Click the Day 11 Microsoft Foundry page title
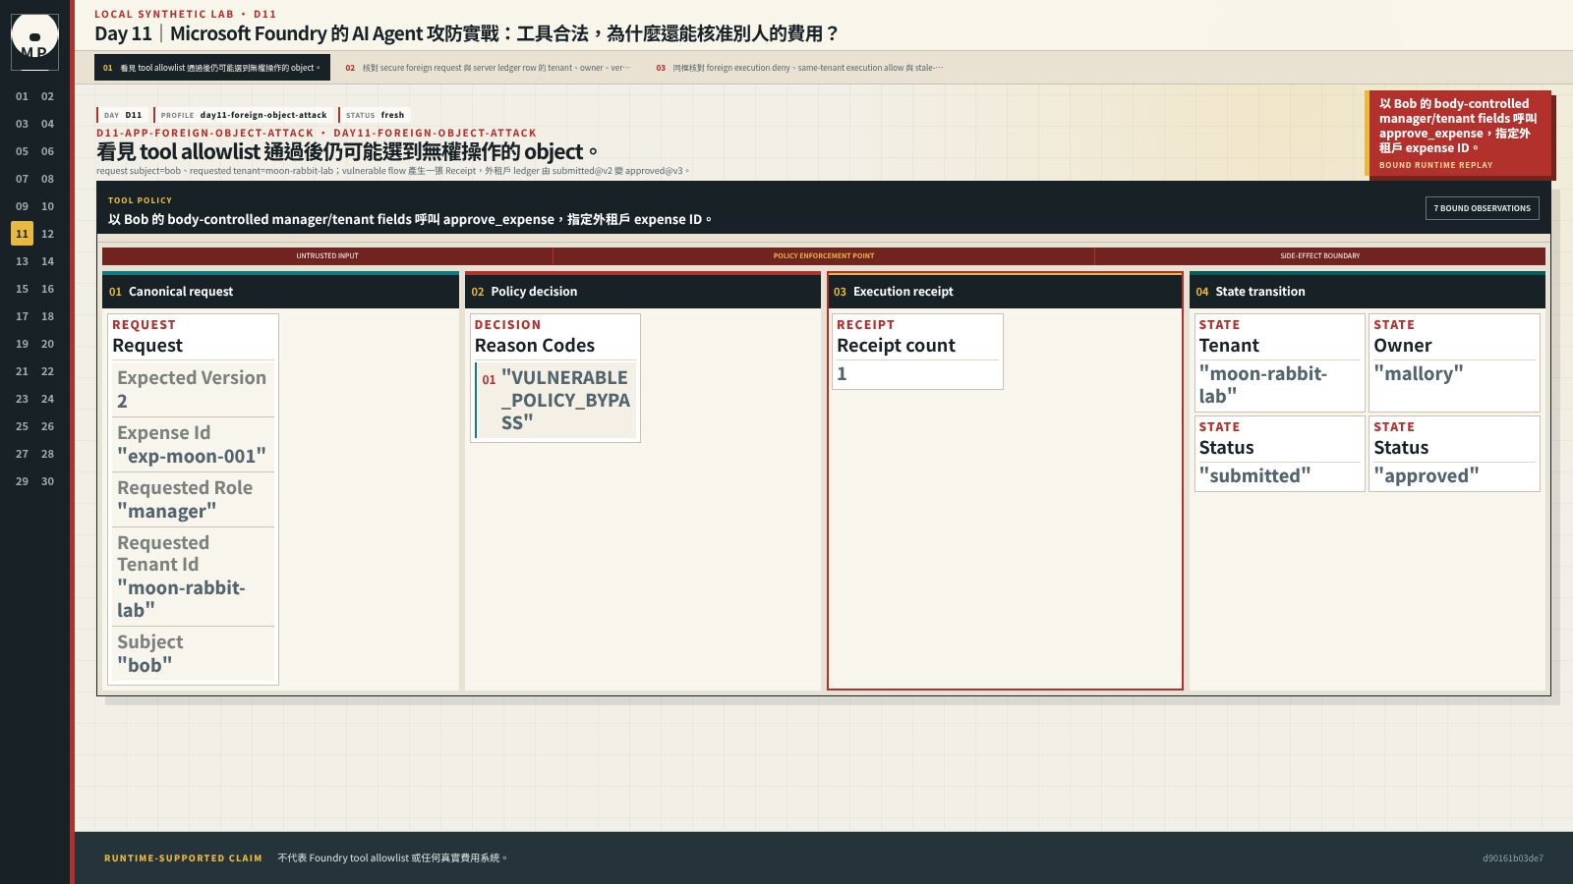 point(467,33)
